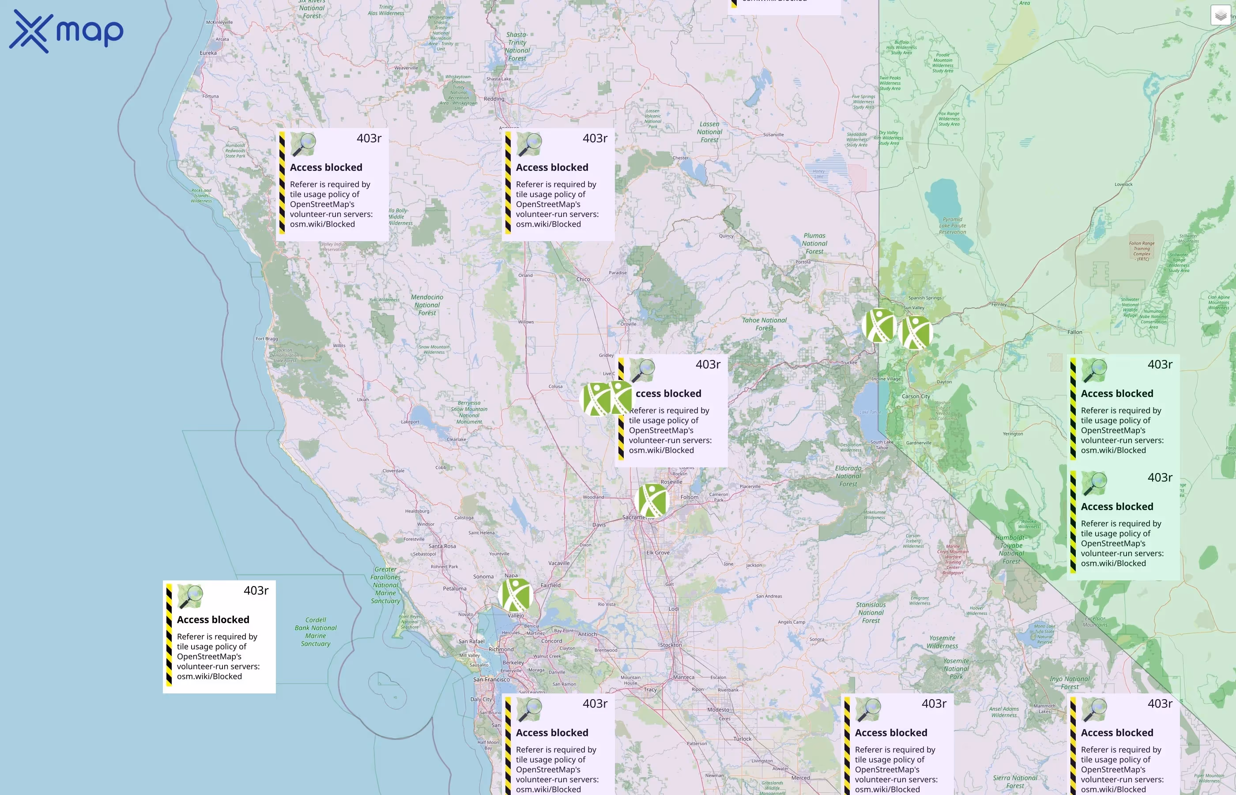Select the green marker over Sacramento

pyautogui.click(x=652, y=500)
